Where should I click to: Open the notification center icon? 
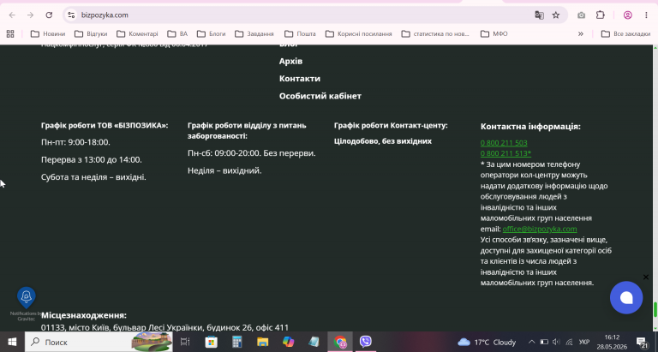click(642, 342)
